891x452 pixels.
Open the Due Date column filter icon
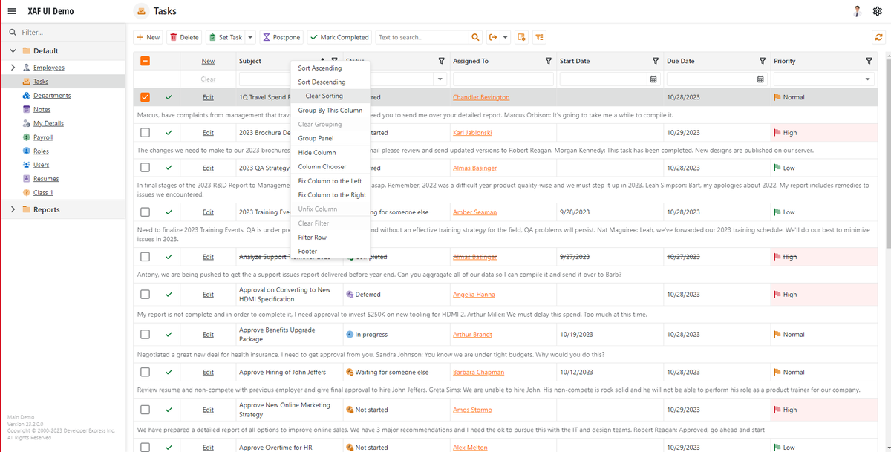click(762, 61)
